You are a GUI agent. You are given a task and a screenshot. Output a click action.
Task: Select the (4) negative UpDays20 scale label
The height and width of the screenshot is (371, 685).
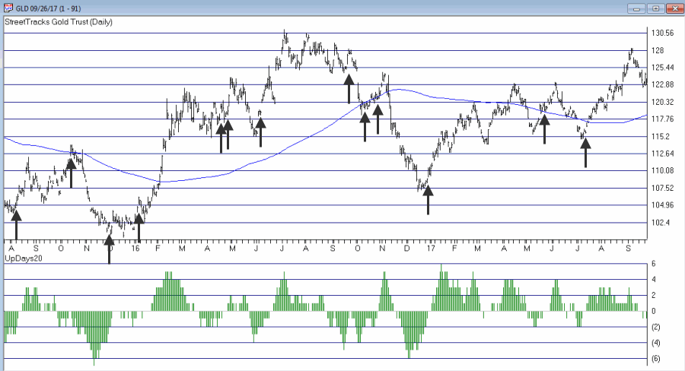(x=656, y=343)
